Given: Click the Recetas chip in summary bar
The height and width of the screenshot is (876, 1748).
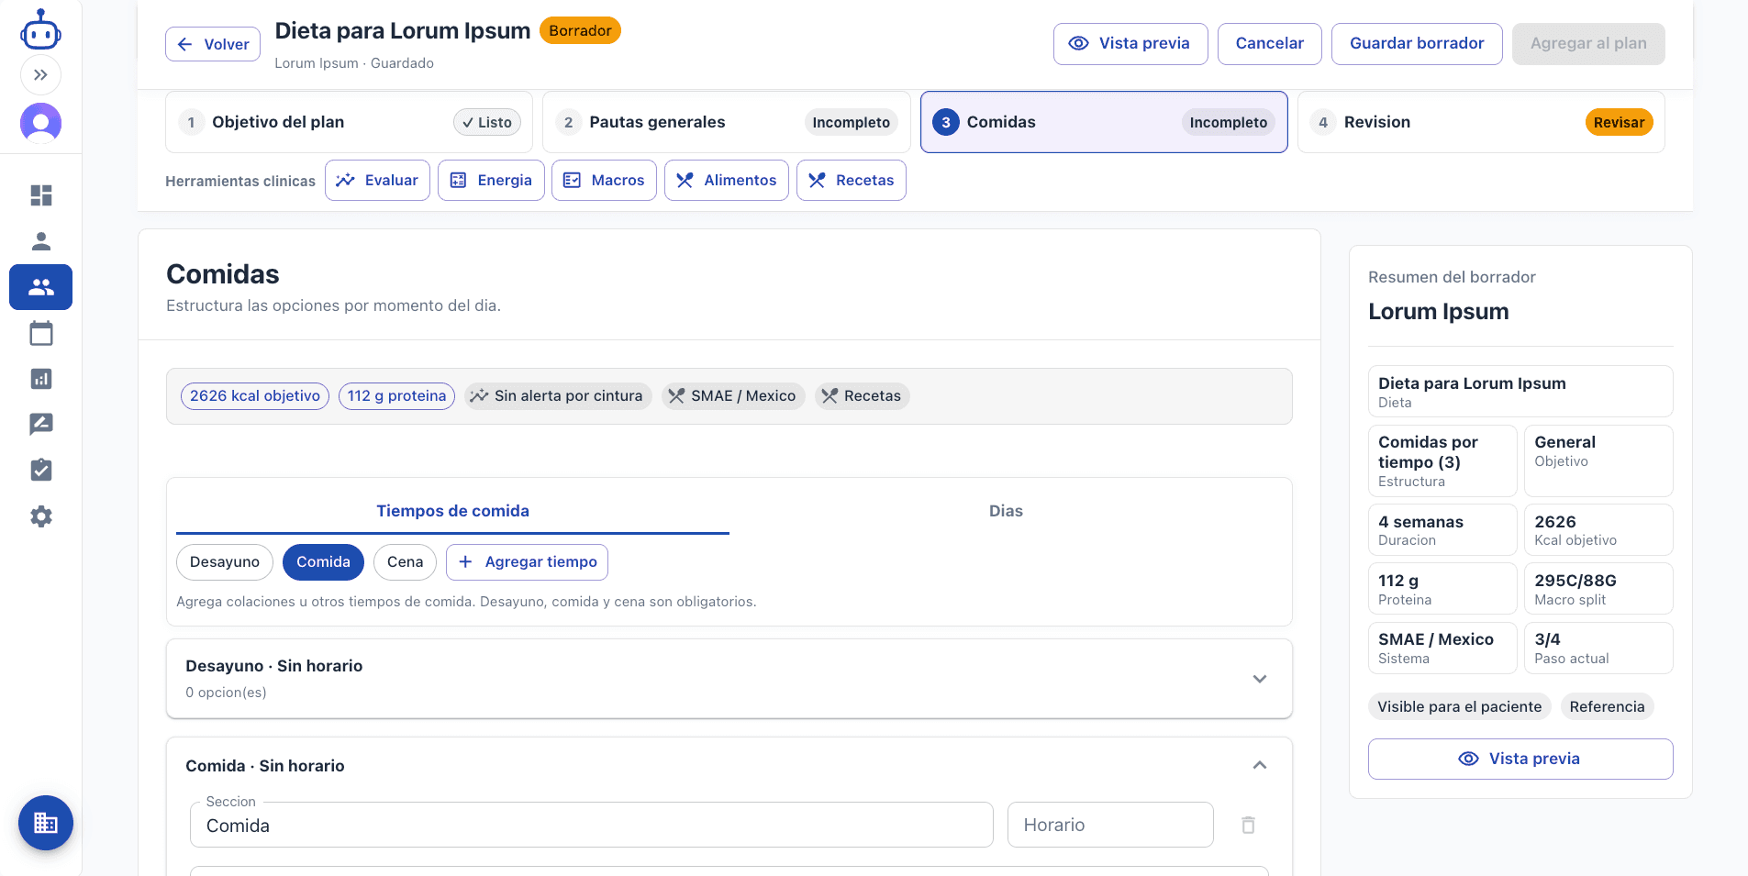Looking at the screenshot, I should [x=863, y=396].
